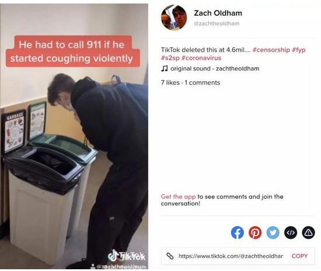This screenshot has width=321, height=271.
Task: Open the embed code icon
Action: [291, 232]
